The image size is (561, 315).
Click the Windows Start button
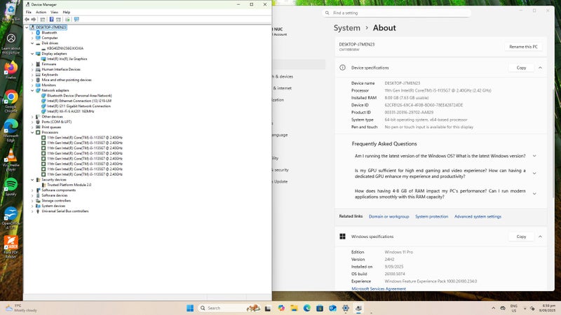pos(190,308)
